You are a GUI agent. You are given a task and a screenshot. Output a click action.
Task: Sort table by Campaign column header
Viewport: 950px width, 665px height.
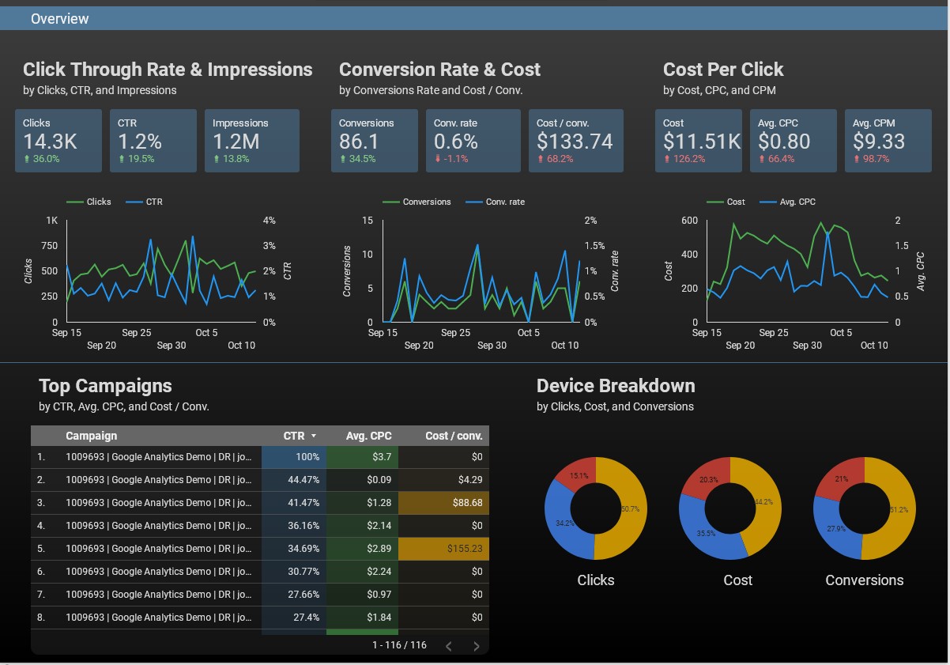tap(91, 436)
